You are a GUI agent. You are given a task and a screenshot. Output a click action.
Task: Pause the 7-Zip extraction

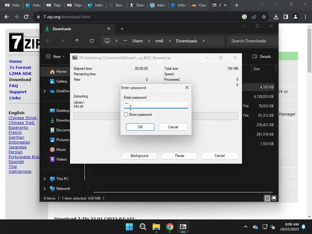pos(180,156)
